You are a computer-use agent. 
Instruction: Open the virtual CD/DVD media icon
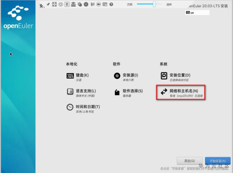coord(86,4)
